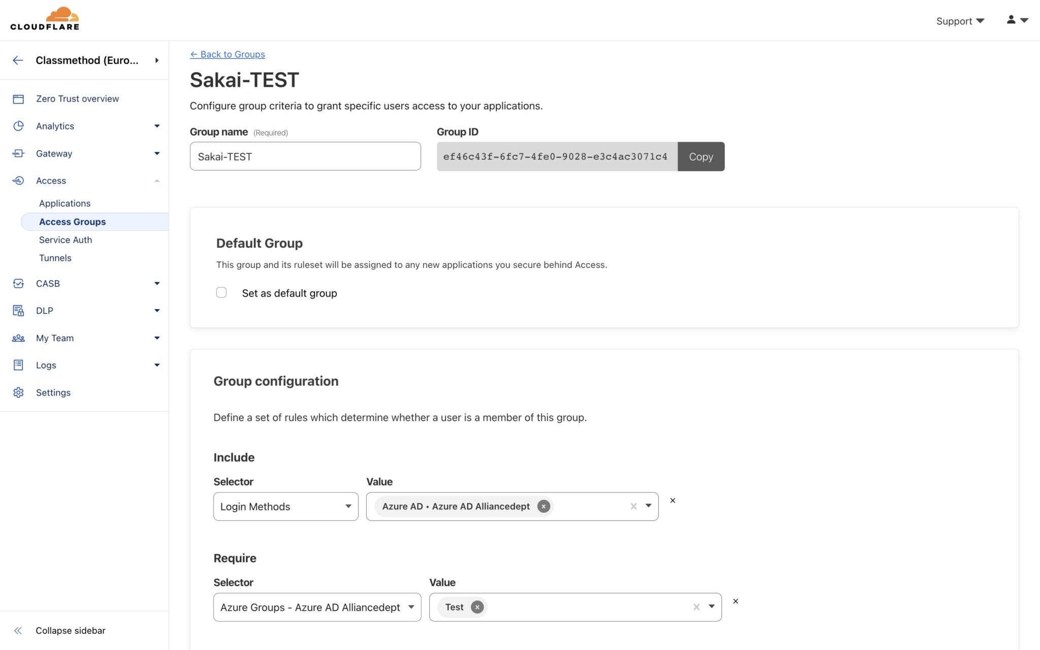Open the CASB shield icon
The height and width of the screenshot is (650, 1040).
18,283
